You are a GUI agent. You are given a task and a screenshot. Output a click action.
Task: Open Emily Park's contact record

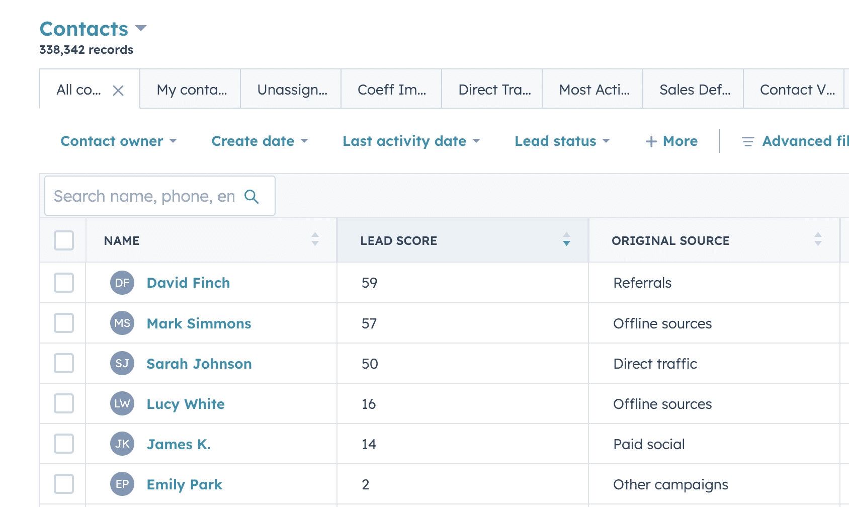pyautogui.click(x=184, y=484)
